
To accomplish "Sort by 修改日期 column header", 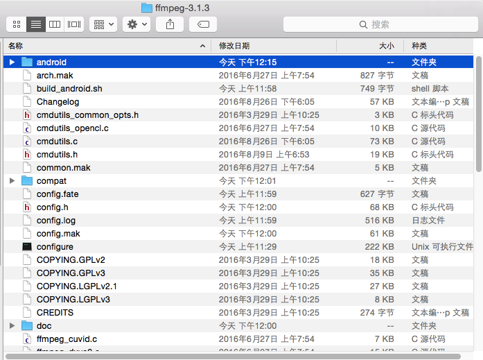I will (x=274, y=46).
